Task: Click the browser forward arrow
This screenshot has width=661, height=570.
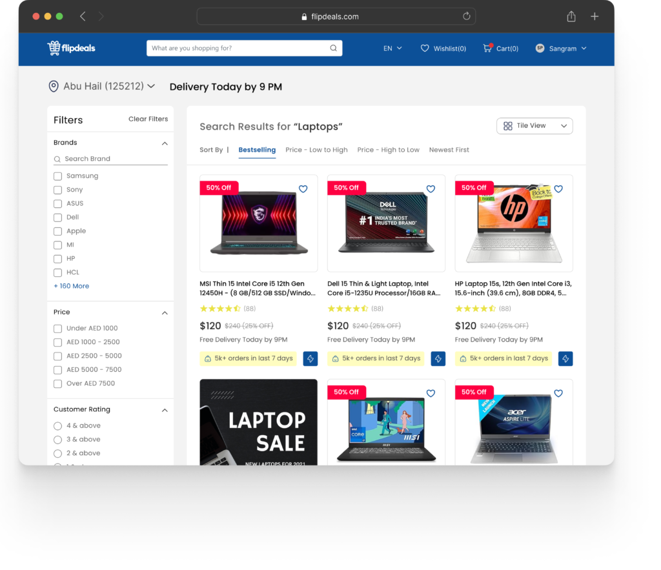Action: tap(101, 16)
